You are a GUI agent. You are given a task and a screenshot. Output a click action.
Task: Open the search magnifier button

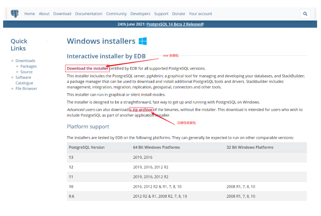coord(305,14)
